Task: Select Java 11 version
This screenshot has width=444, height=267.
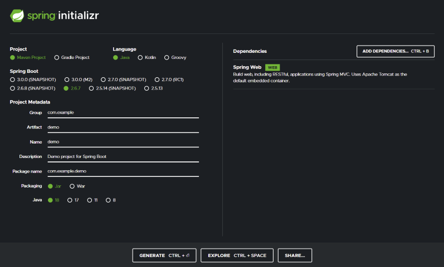Action: coord(89,200)
